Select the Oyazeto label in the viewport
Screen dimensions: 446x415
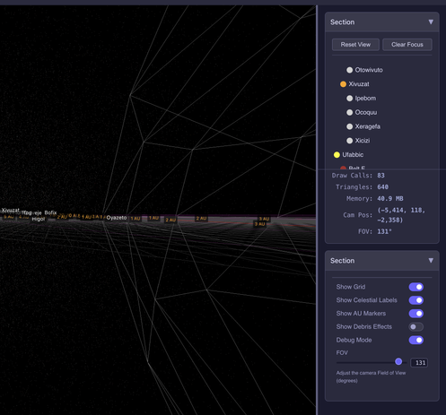tap(117, 218)
